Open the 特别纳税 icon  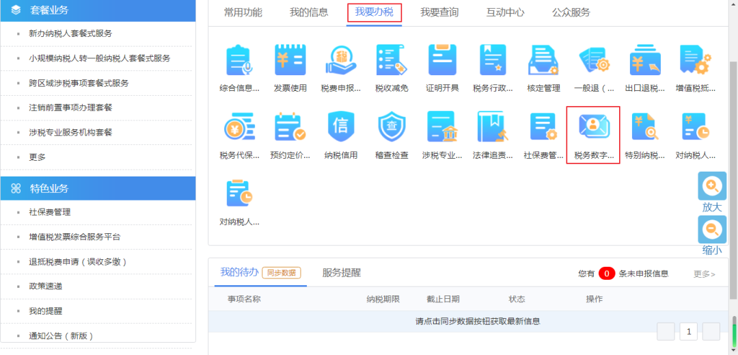pos(645,127)
